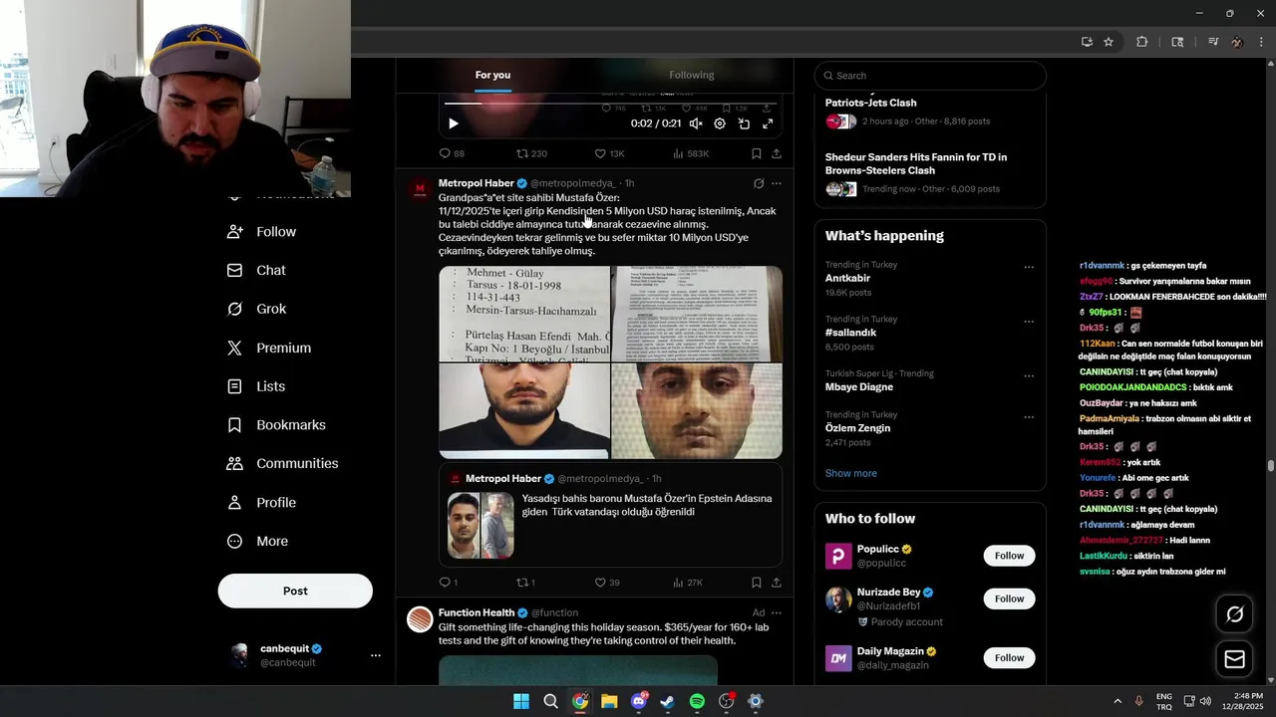View analytics showing 583K views
1276x717 pixels.
pyautogui.click(x=691, y=153)
